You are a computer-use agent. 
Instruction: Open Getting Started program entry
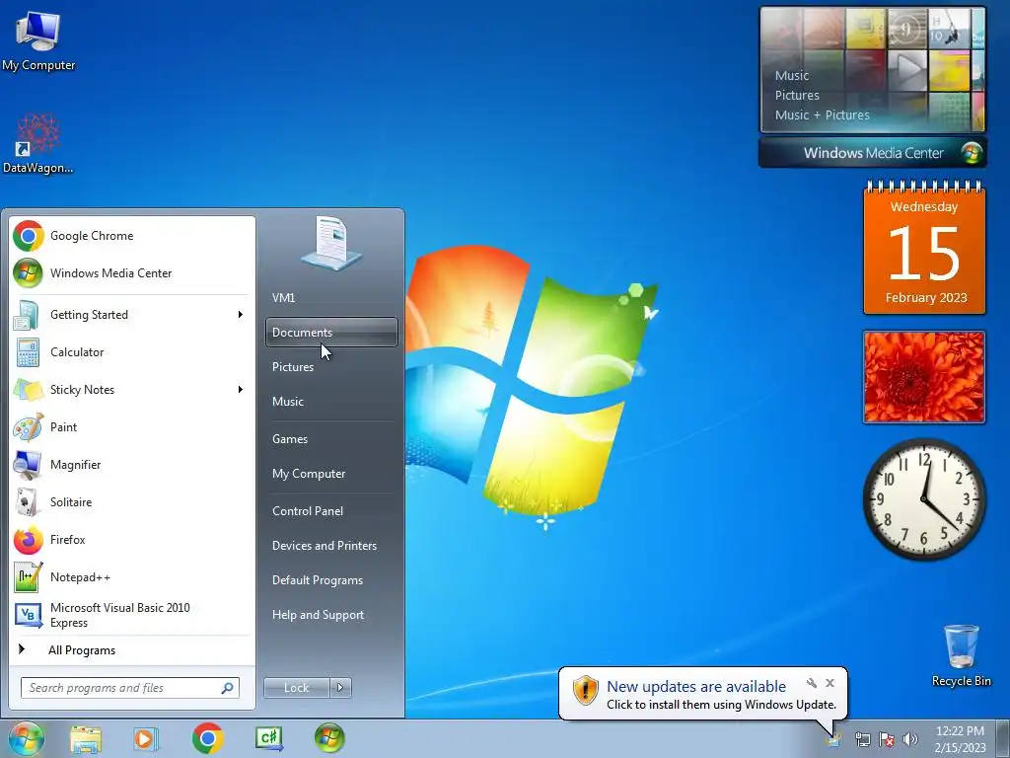[131, 315]
